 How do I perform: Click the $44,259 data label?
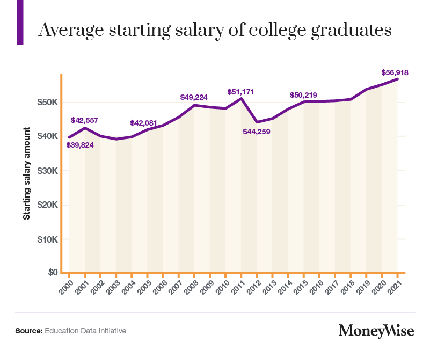coord(257,132)
